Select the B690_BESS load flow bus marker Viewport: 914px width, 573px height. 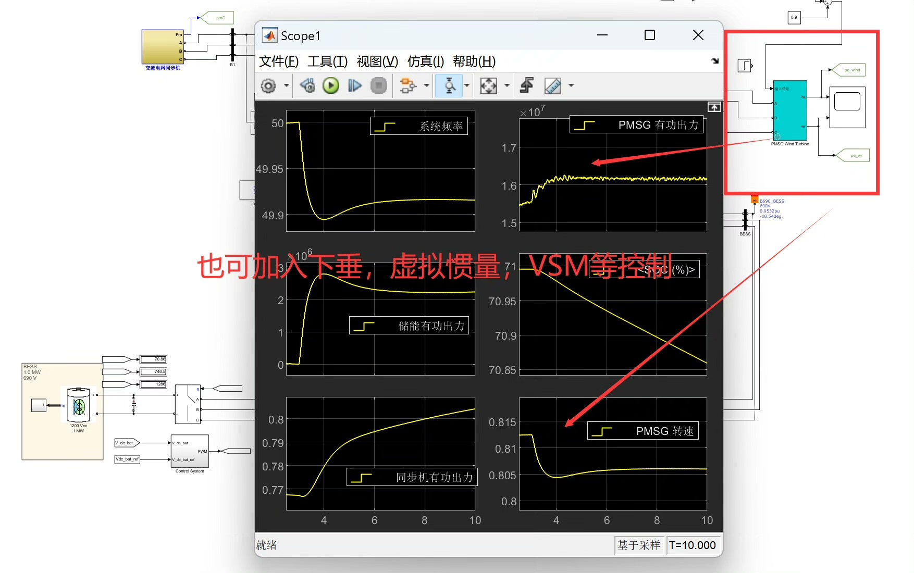tap(754, 198)
